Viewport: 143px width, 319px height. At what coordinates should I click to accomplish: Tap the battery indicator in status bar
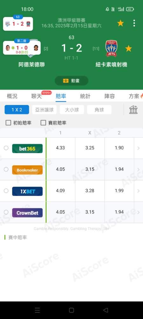[x=130, y=9]
